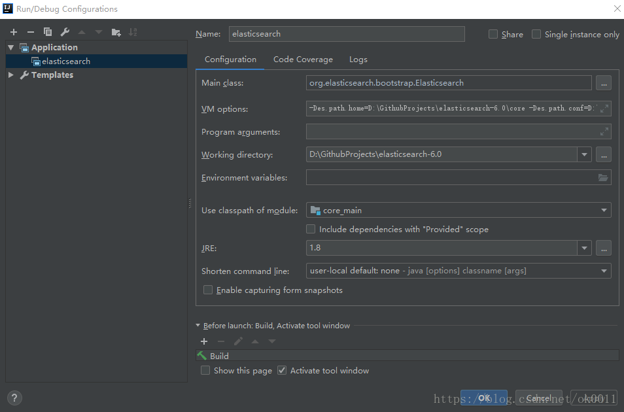Click into Main class field

[449, 83]
